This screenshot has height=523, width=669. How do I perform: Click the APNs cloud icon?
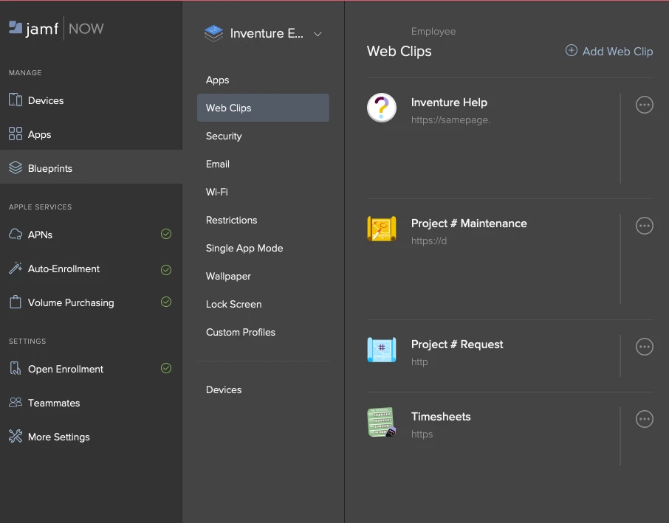pyautogui.click(x=16, y=235)
